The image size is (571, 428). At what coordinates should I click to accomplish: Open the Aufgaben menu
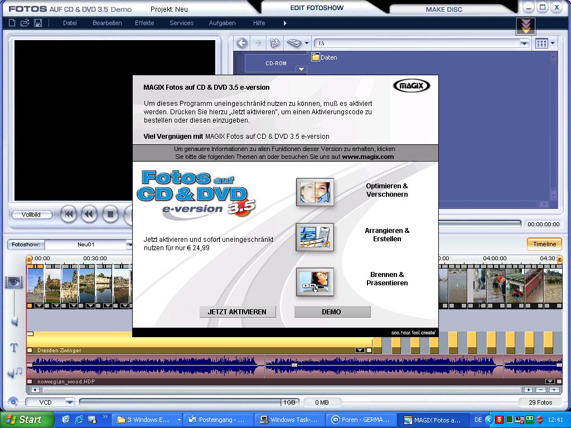pyautogui.click(x=222, y=23)
